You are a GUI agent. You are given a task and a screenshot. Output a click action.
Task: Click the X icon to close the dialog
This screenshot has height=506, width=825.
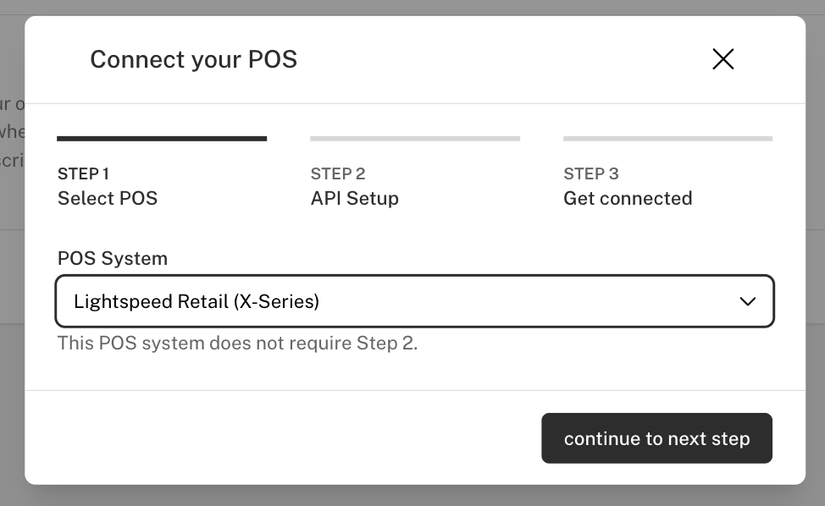click(x=723, y=59)
